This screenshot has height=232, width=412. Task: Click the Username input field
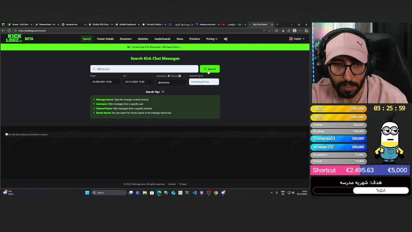[171, 82]
